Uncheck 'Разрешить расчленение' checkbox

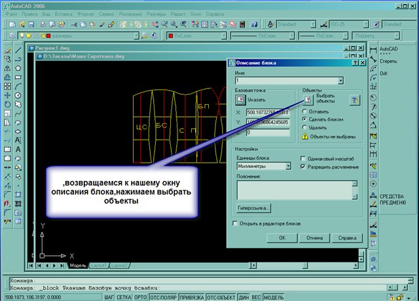(x=302, y=167)
